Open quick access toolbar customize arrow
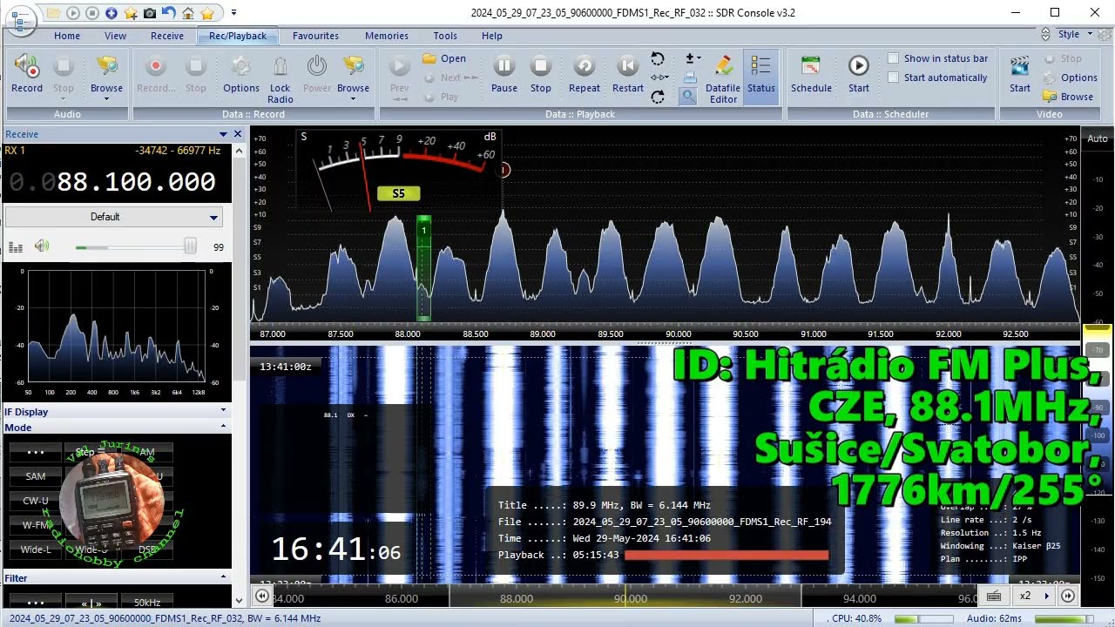Image resolution: width=1115 pixels, height=627 pixels. point(233,13)
